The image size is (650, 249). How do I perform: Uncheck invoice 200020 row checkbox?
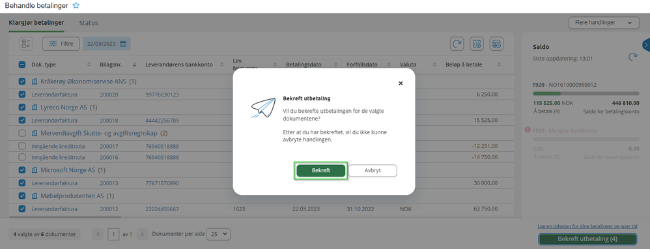[x=22, y=95]
